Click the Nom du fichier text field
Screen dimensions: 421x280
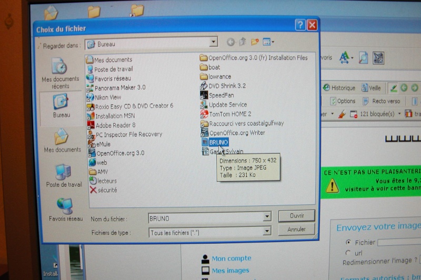point(206,218)
